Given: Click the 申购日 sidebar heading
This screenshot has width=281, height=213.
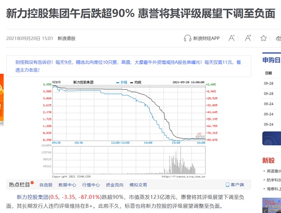Looking at the screenshot, I should pos(272,60).
